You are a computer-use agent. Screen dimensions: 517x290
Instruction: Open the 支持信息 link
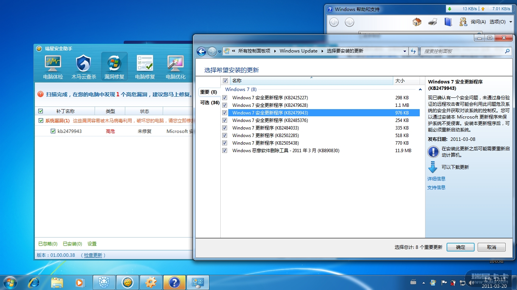click(436, 188)
